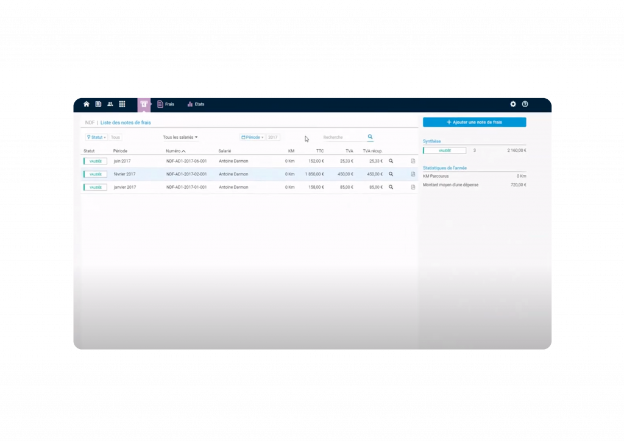This screenshot has width=624, height=441.
Task: Click Ajouter une note de frais button
Action: [474, 122]
